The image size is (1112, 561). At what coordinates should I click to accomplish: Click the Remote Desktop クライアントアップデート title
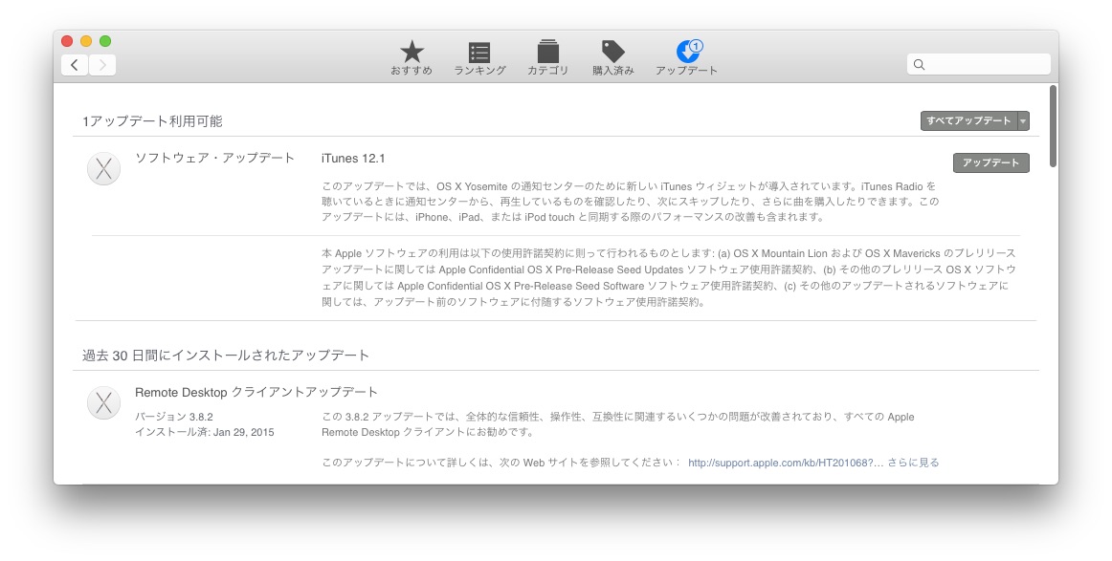256,392
